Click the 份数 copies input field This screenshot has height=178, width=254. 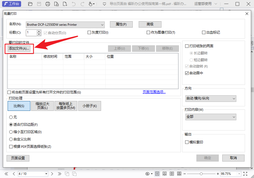tap(31, 33)
